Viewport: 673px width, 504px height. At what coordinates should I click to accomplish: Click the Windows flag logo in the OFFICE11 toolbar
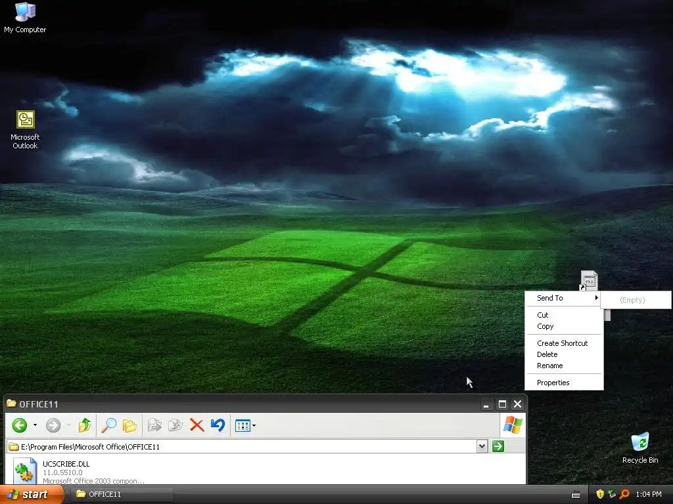click(x=513, y=425)
